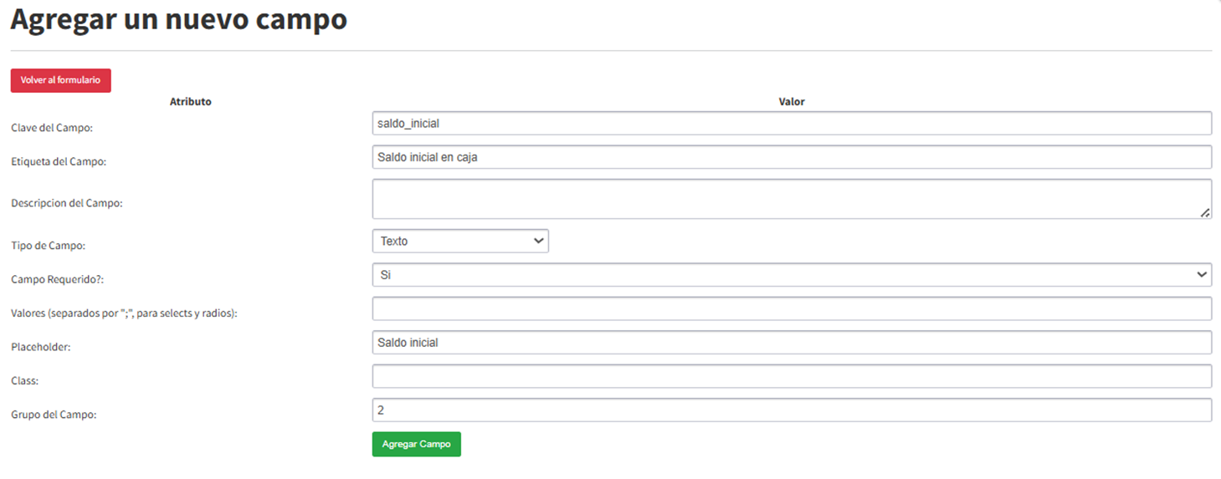This screenshot has height=479, width=1221.
Task: Click the Valor column header
Action: coord(792,101)
